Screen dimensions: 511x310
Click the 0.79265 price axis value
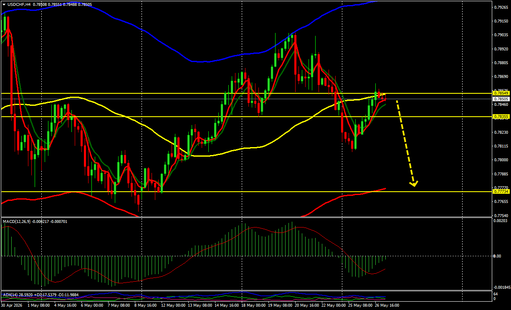pos(501,7)
